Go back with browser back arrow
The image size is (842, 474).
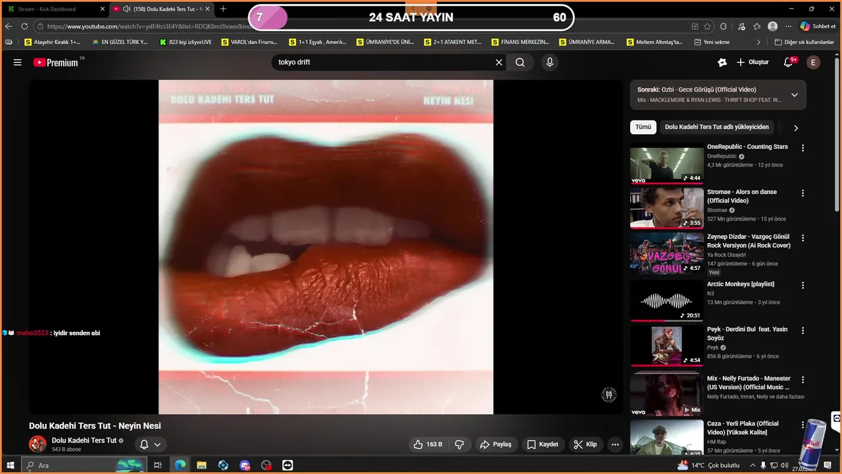[x=9, y=26]
